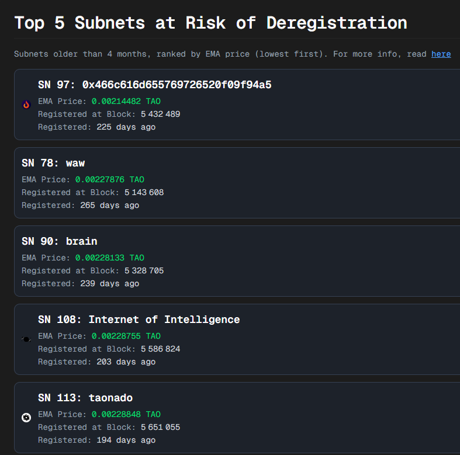
Task: Select the 'SN 78: waw' card title
Action: point(53,163)
